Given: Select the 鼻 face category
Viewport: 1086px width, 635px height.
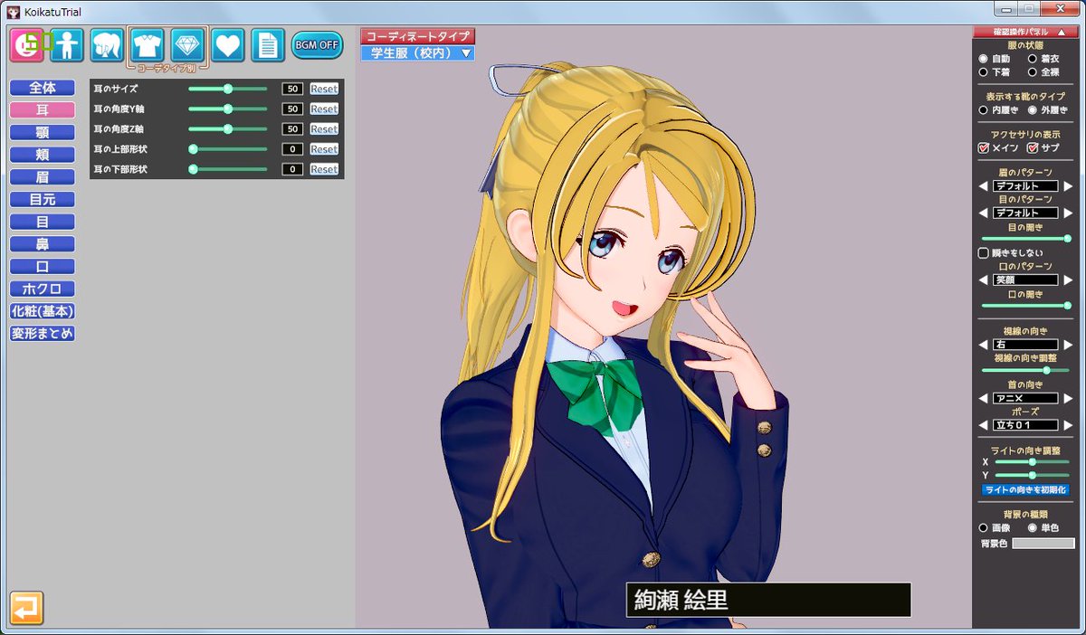Looking at the screenshot, I should [x=42, y=244].
